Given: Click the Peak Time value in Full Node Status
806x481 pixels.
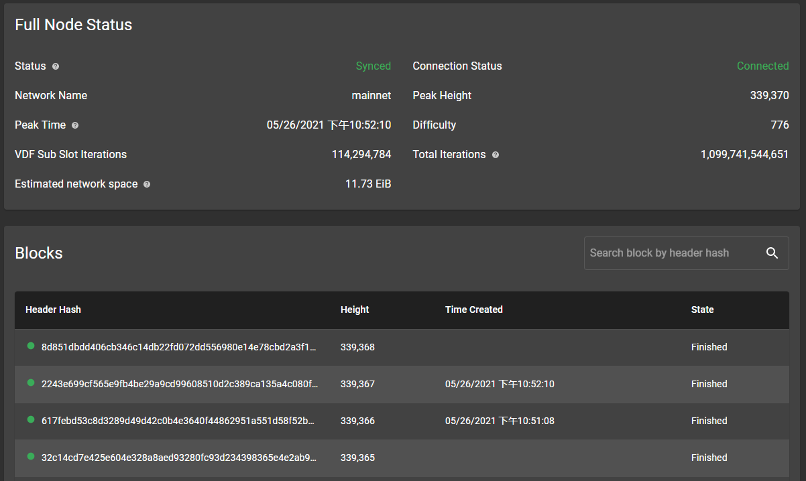Looking at the screenshot, I should pos(329,125).
